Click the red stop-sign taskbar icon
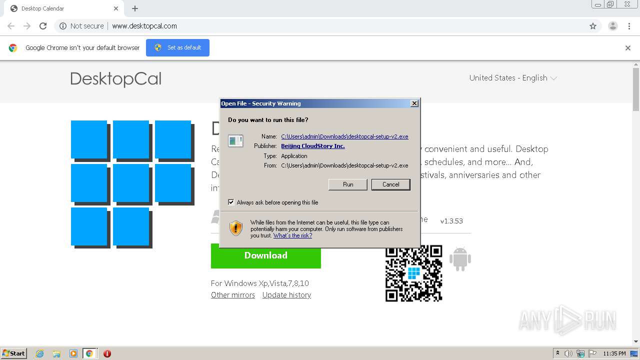The height and width of the screenshot is (360, 640). click(x=107, y=353)
